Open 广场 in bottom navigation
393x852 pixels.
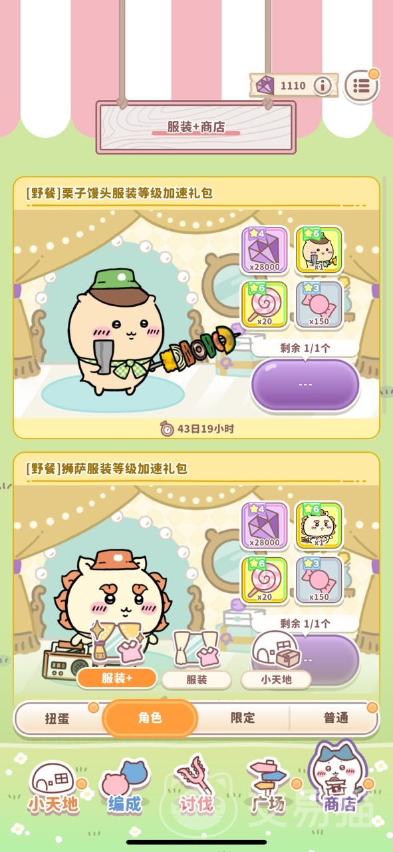coord(268,789)
